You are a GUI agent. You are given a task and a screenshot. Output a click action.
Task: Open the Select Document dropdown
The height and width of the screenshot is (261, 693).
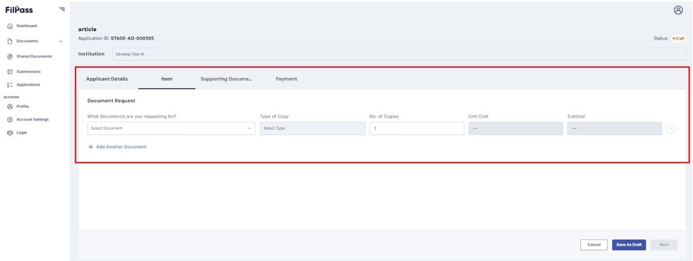[x=171, y=128]
